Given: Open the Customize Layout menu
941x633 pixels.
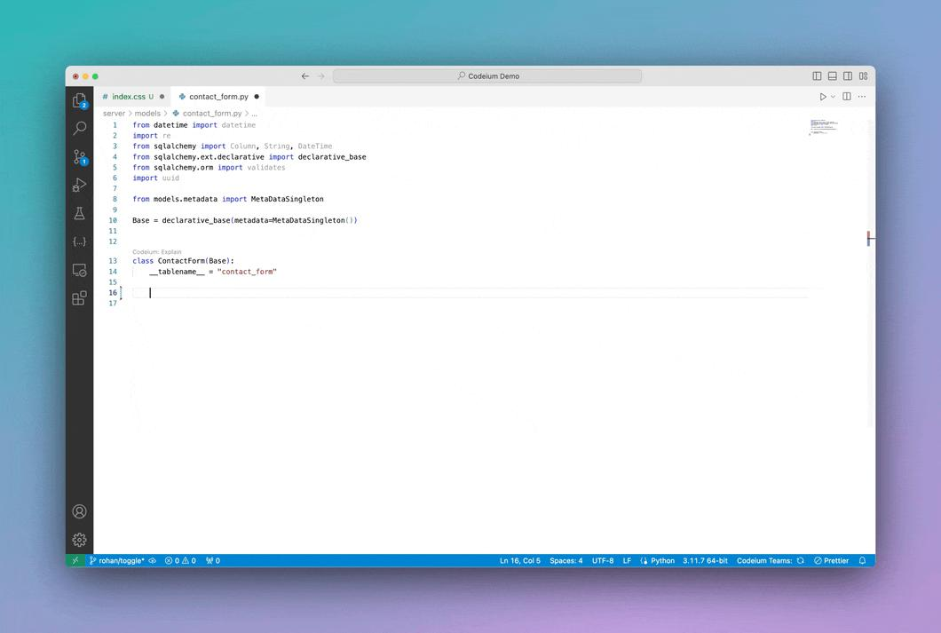Looking at the screenshot, I should [863, 76].
